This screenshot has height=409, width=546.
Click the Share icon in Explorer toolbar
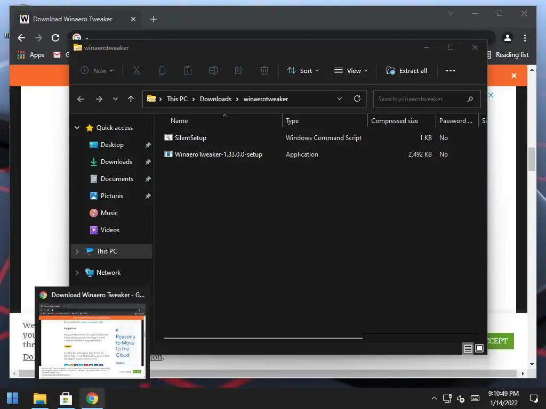239,71
